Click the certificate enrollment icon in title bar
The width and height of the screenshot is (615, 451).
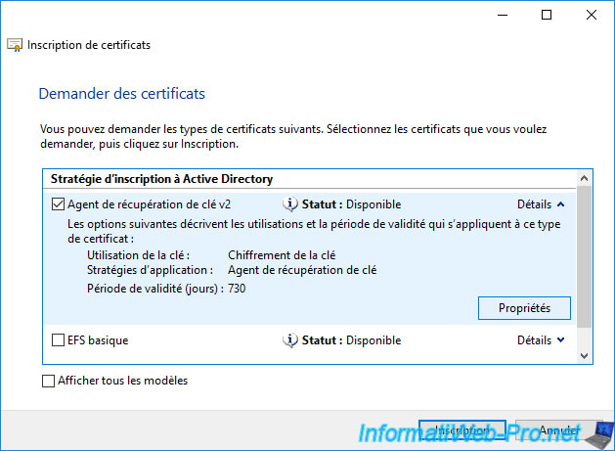point(16,45)
